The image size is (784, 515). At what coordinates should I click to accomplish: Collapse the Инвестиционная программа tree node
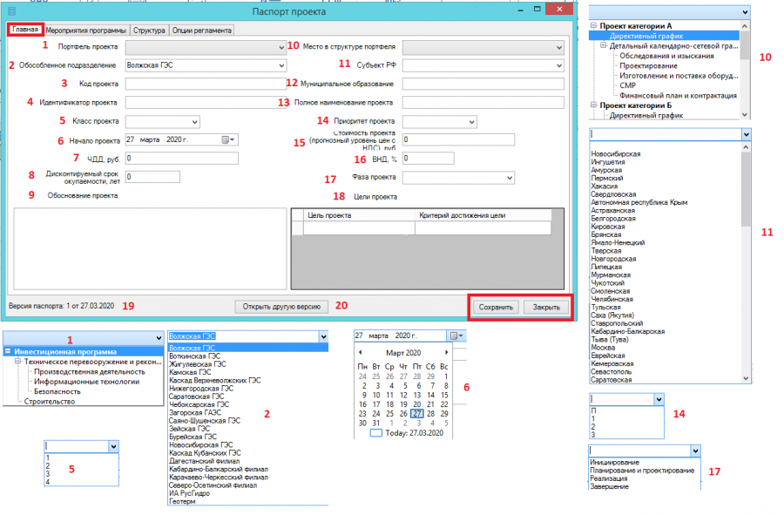point(8,351)
